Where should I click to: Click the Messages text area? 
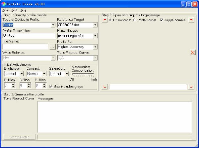click(115, 117)
